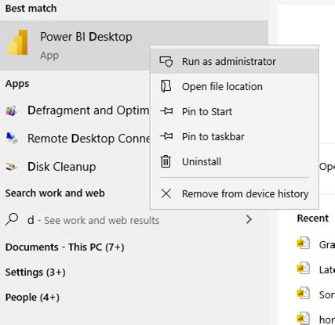335x325 pixels.
Task: Open recent file starting with 'hor'
Action: pyautogui.click(x=326, y=320)
